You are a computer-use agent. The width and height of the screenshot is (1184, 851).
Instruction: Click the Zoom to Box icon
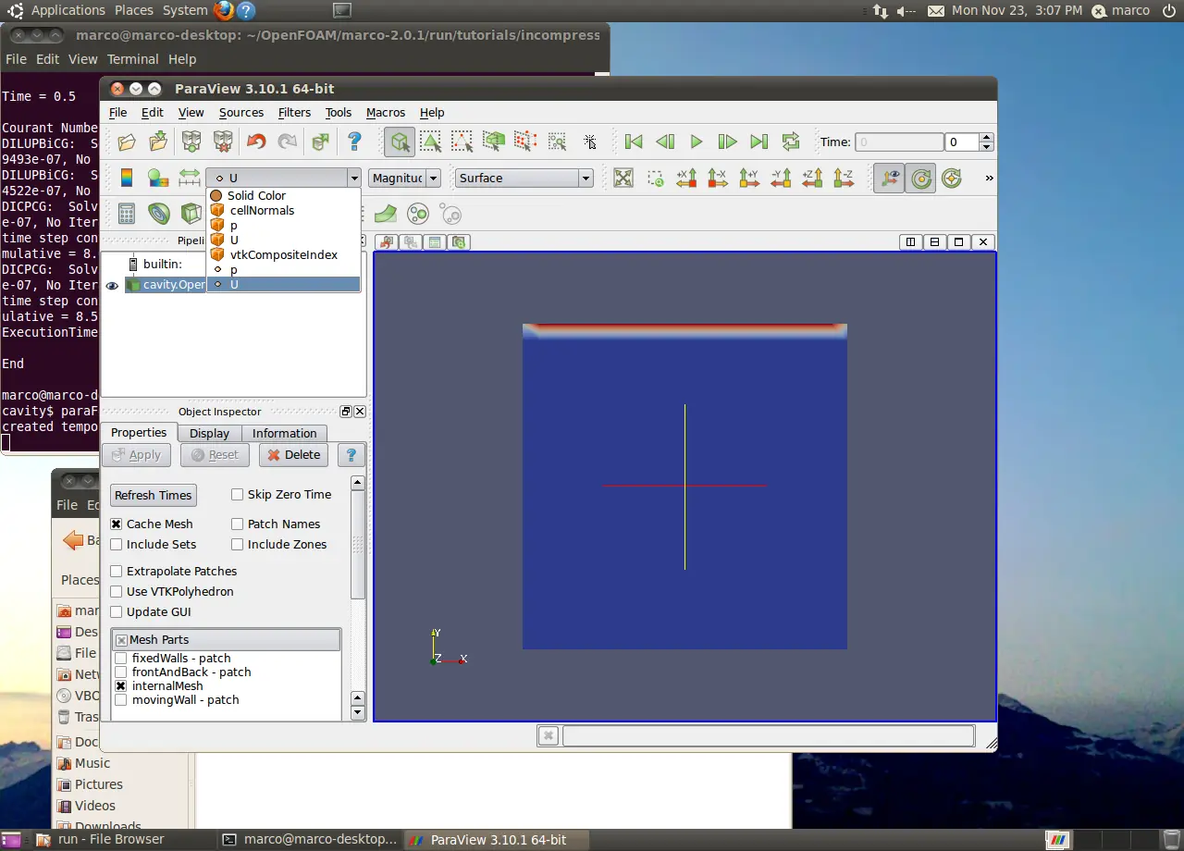coord(655,178)
